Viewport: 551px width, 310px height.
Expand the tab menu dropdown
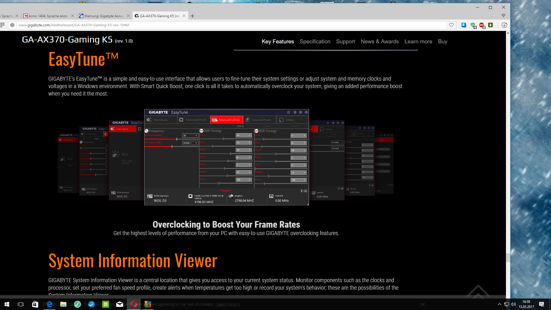pyautogui.click(x=503, y=16)
